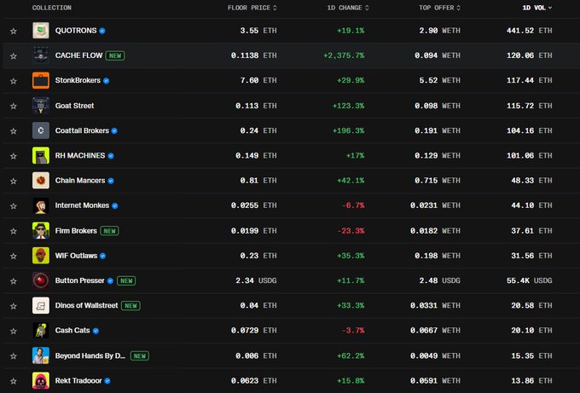
Task: Click the Coattail Brokers verified badge
Action: [x=114, y=131]
